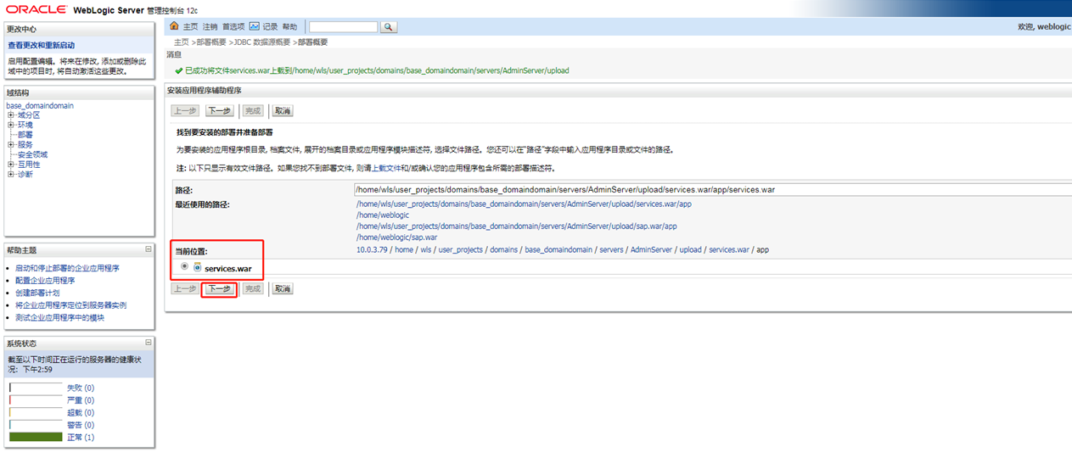Open help topic 将企业应用程序定位到服务器实例

[70, 305]
